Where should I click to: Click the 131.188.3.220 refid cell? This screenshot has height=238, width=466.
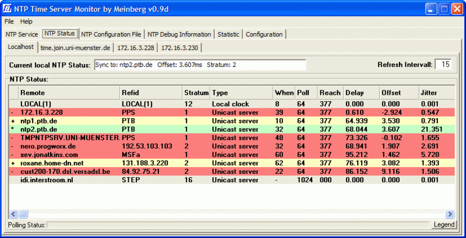(144, 163)
